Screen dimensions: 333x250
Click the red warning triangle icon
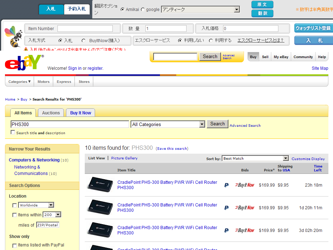coord(26,49)
